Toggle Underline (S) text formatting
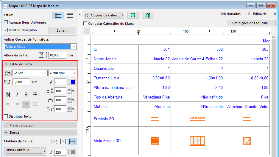 point(26,95)
